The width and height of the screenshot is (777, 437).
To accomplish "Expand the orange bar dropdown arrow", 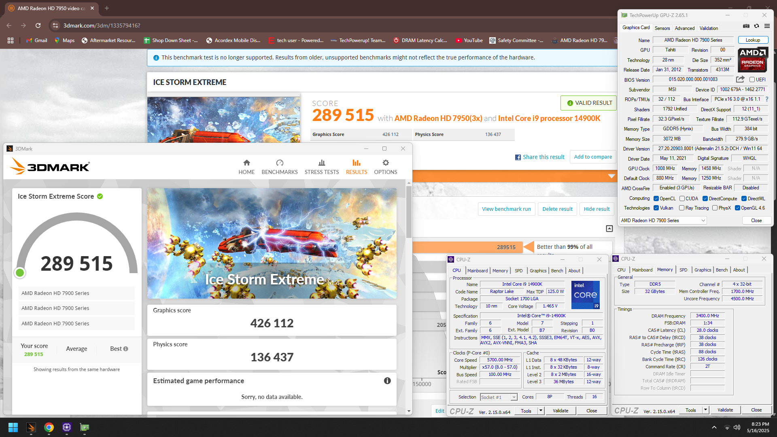I will [611, 176].
